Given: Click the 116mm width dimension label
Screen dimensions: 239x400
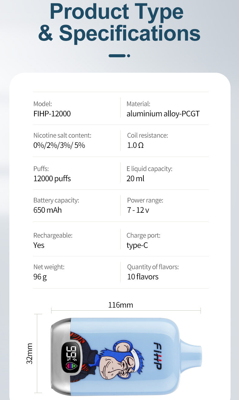Looking at the screenshot, I should (x=120, y=305).
